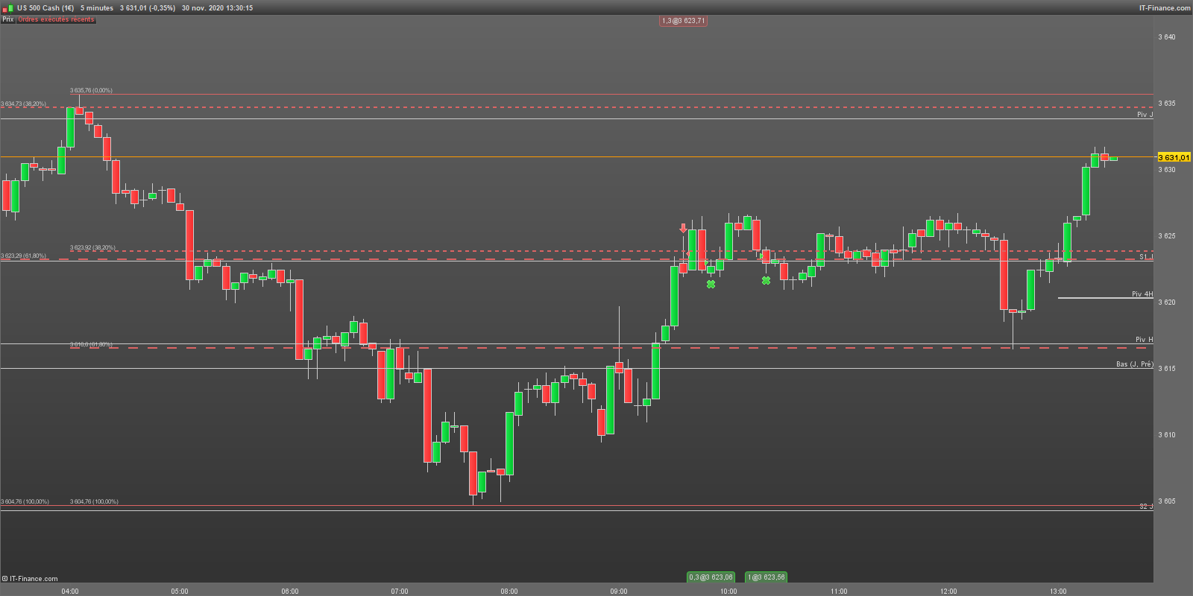Click 06:00 on the time axis
This screenshot has width=1193, height=596.
pyautogui.click(x=290, y=592)
